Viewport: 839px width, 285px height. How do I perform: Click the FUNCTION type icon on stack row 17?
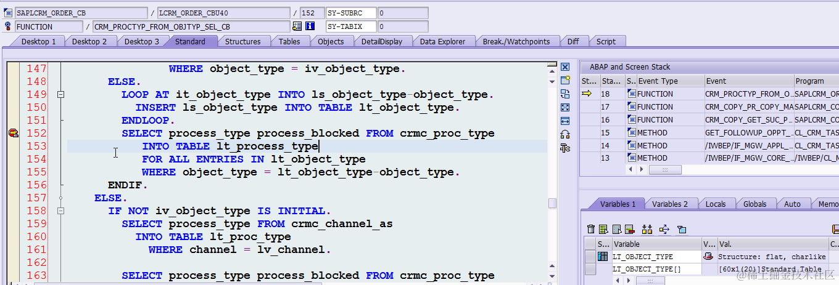pos(631,106)
